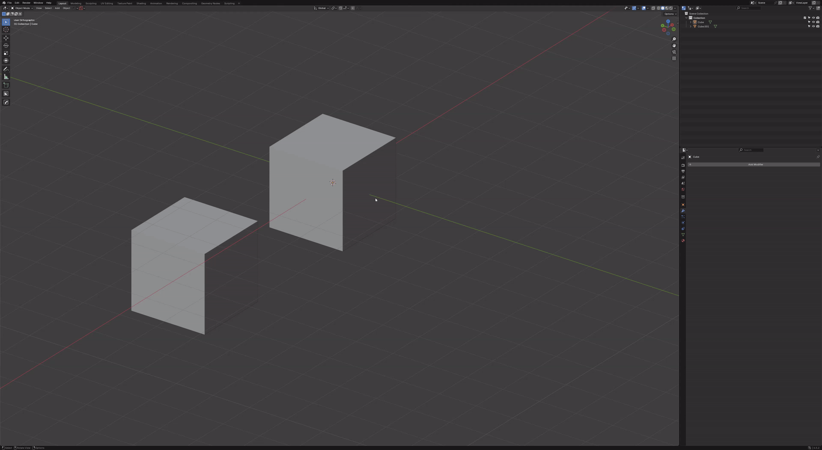This screenshot has width=822, height=450.
Task: Open the Scene properties tab
Action: pos(683,184)
